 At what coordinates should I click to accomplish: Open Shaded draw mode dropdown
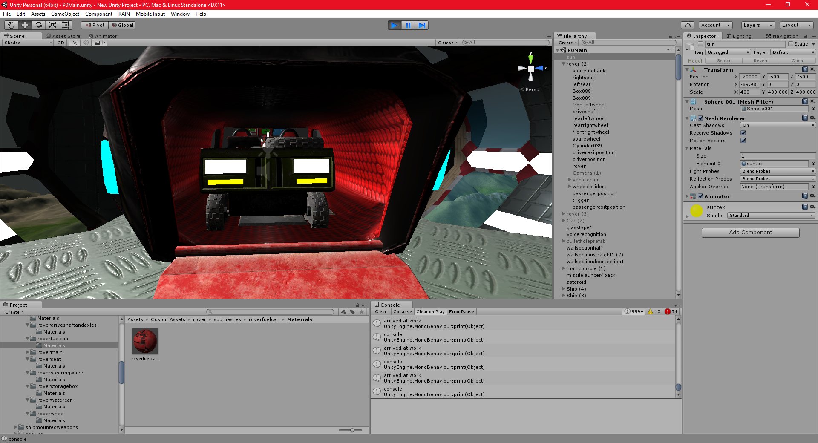pyautogui.click(x=28, y=43)
